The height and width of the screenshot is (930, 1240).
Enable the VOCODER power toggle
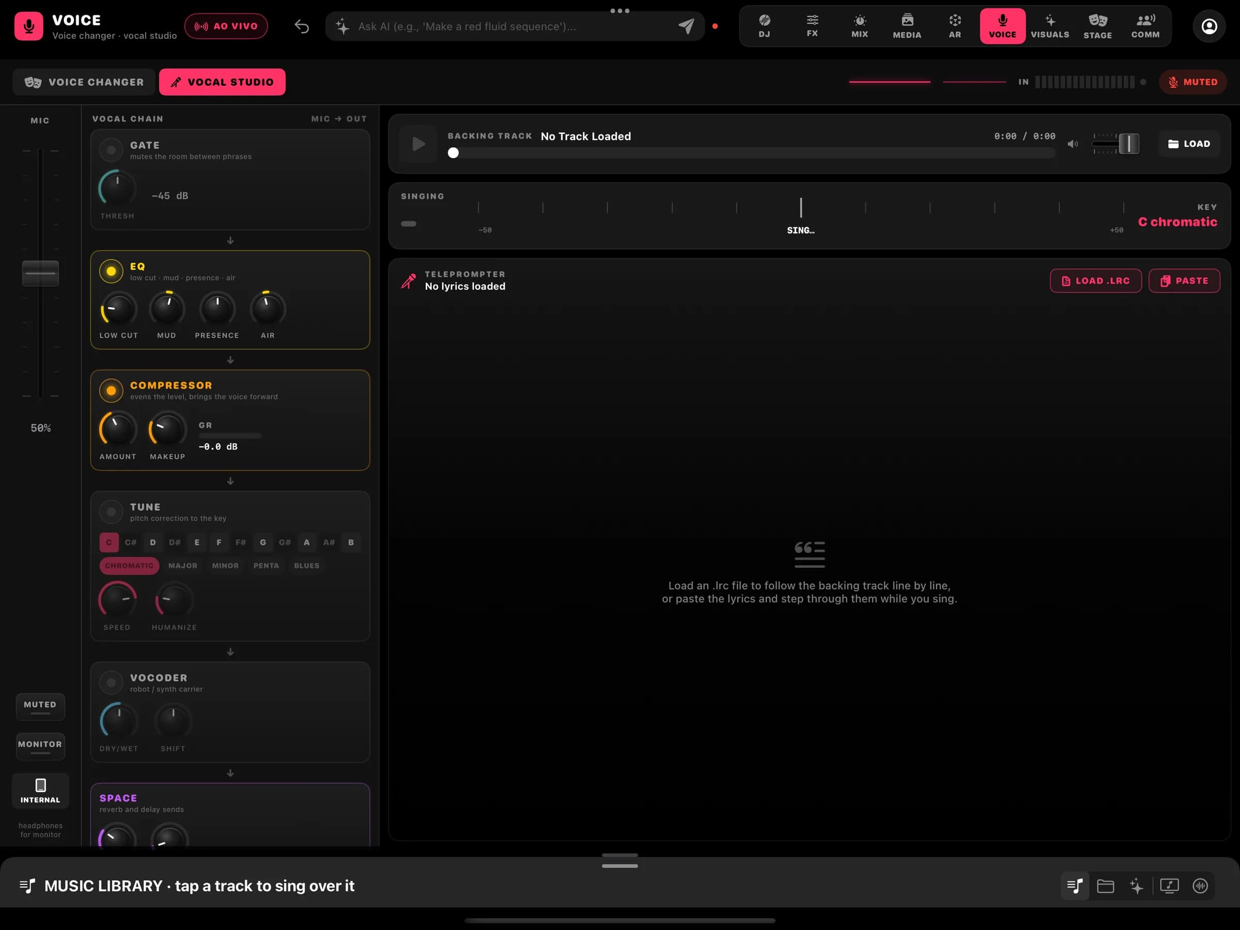pos(111,682)
